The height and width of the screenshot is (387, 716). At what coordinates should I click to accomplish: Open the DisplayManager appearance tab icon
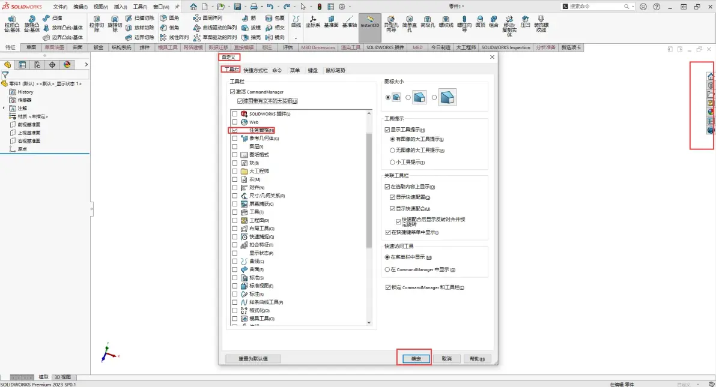pos(67,65)
